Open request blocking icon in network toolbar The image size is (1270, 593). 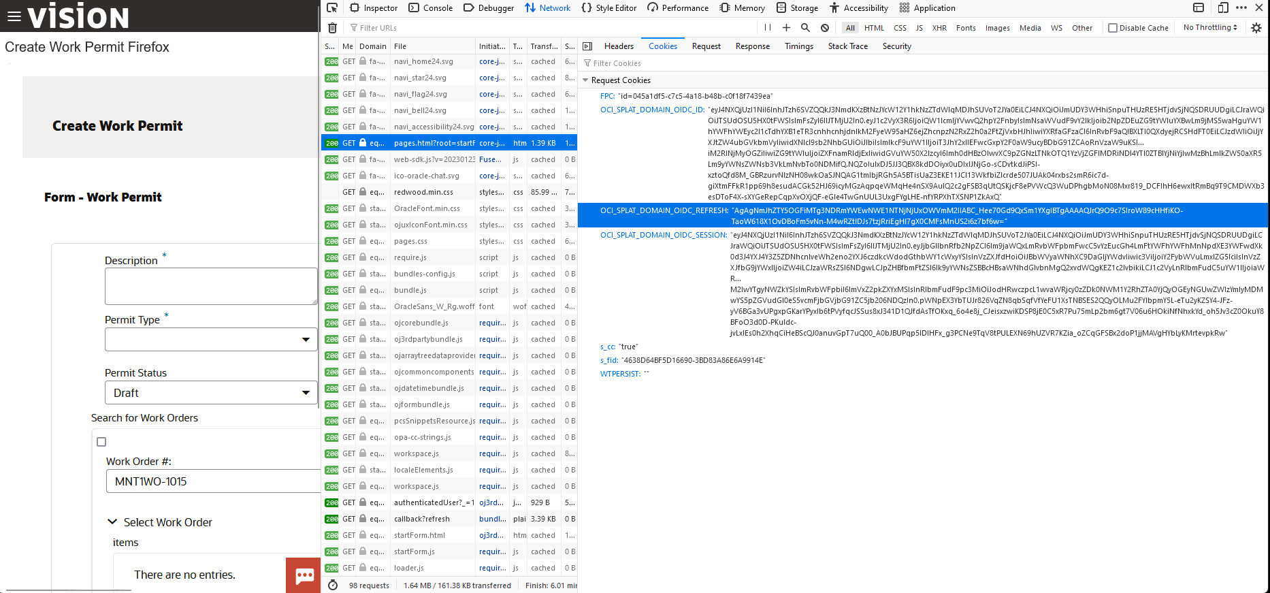[824, 28]
